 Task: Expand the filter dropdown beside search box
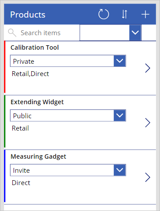click(x=135, y=33)
